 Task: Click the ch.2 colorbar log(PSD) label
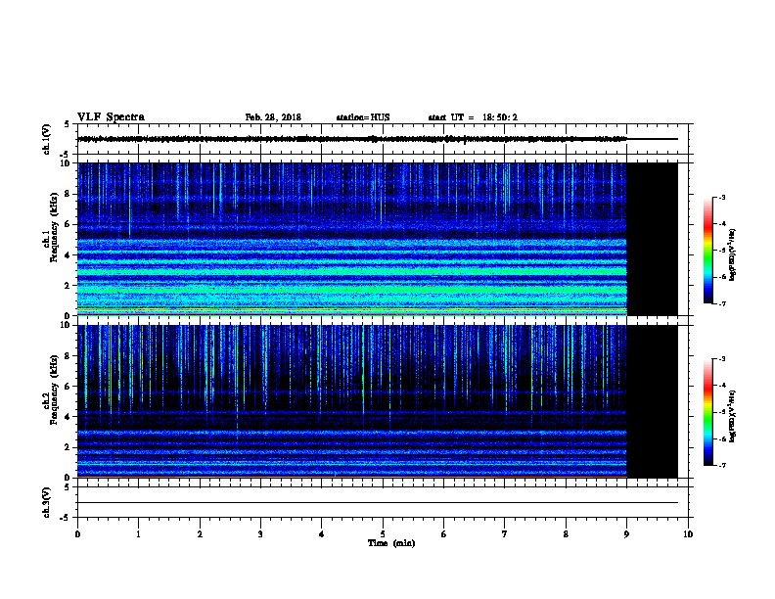[x=732, y=416]
